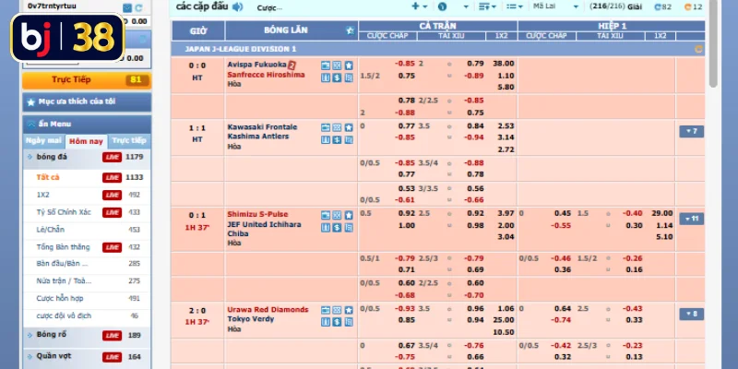Expand the 7 more markets for Kawasaki match
Viewport: 738px width, 369px height.
click(691, 131)
